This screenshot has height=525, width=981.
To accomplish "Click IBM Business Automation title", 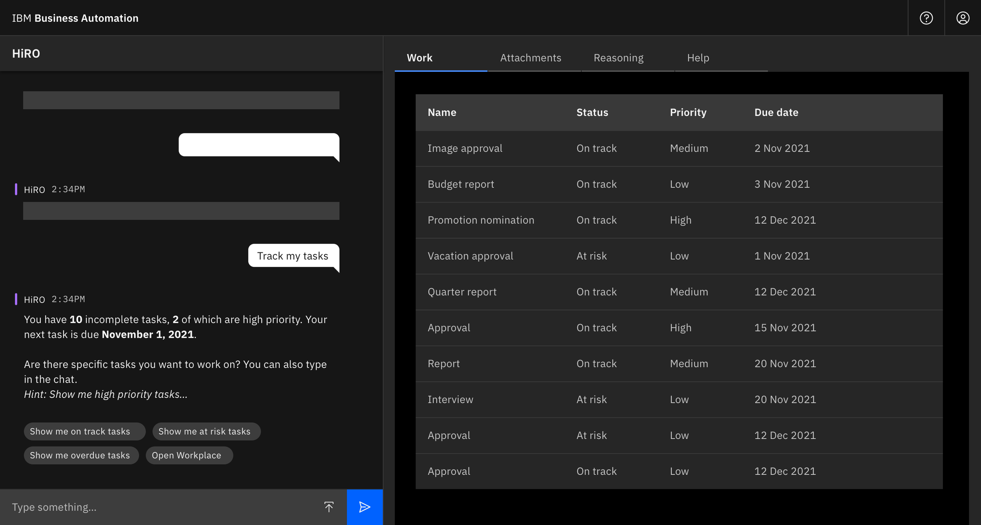I will (75, 18).
